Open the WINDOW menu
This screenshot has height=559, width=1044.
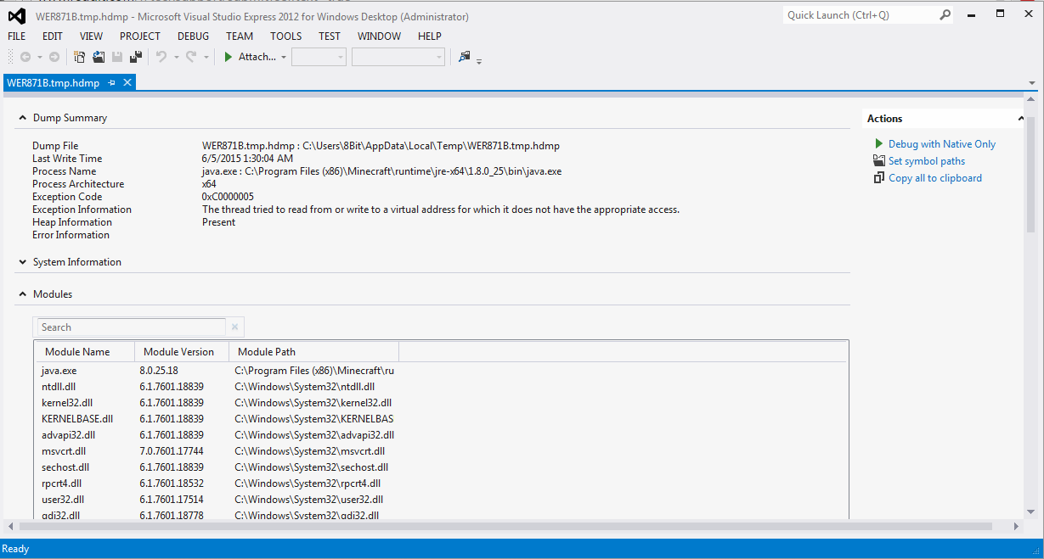coord(379,36)
